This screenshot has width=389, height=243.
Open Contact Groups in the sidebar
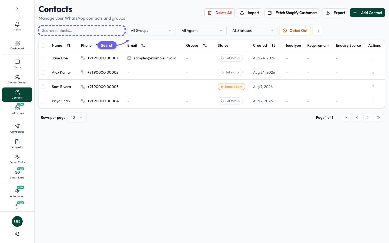[17, 79]
